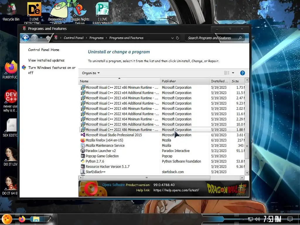Click the Programs breadcrumb
Viewport: 300px width, 225px height.
(96, 38)
